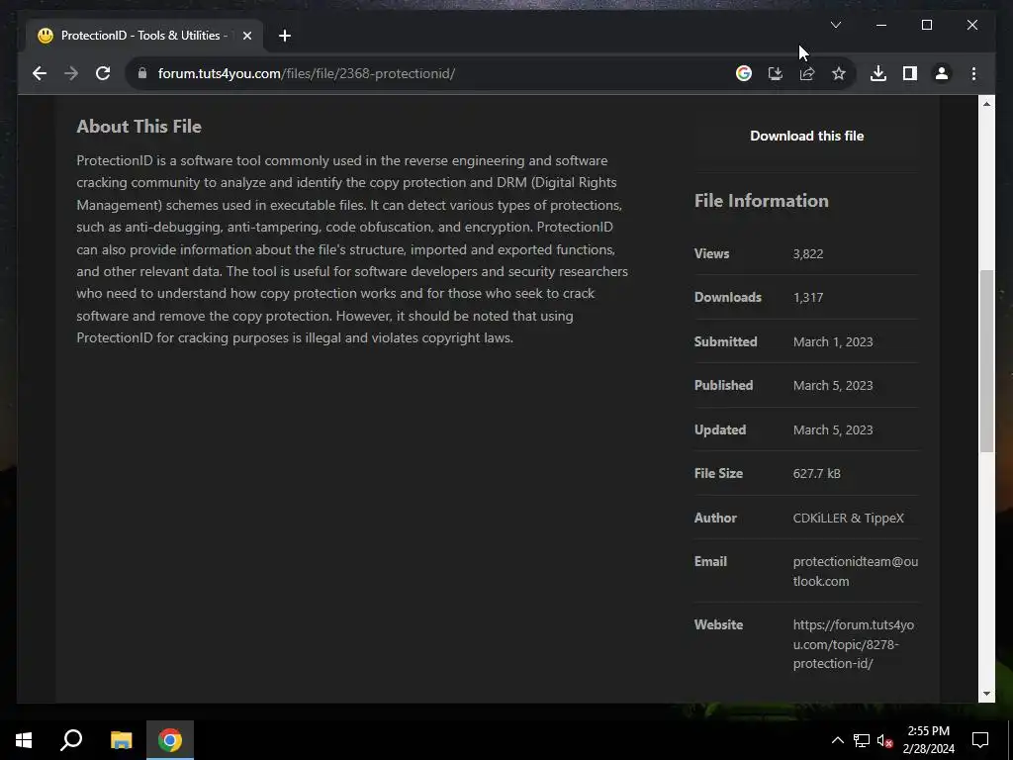Click the Chrome taskbar icon

coord(170,740)
